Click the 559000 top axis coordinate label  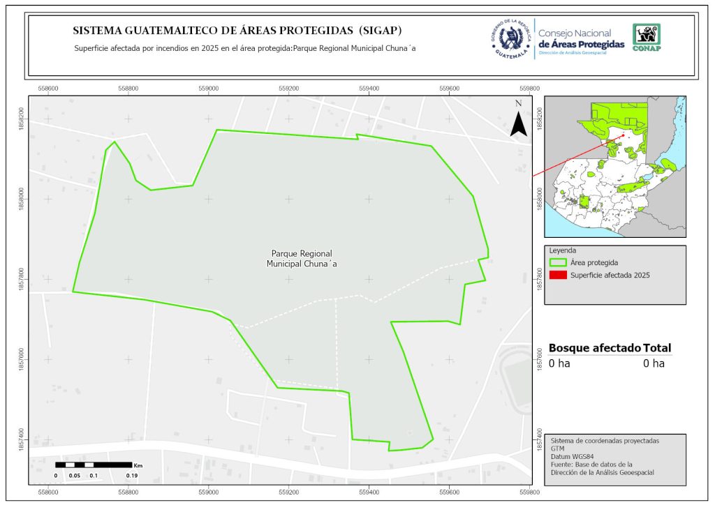[208, 89]
